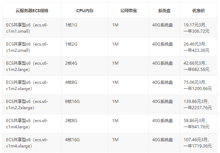Click 40G系统盘 in the 2核4G row
Image resolution: width=220 pixels, height=153 pixels.
pos(162,63)
